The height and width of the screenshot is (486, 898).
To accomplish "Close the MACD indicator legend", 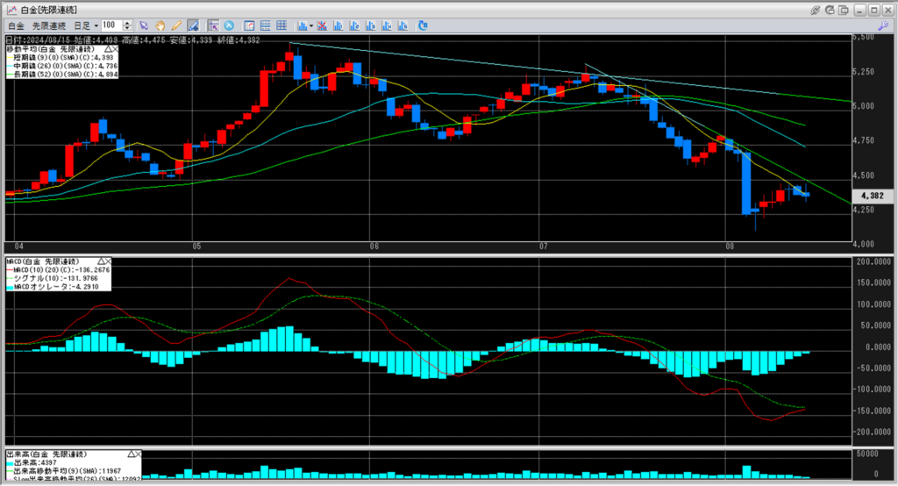I will point(109,261).
